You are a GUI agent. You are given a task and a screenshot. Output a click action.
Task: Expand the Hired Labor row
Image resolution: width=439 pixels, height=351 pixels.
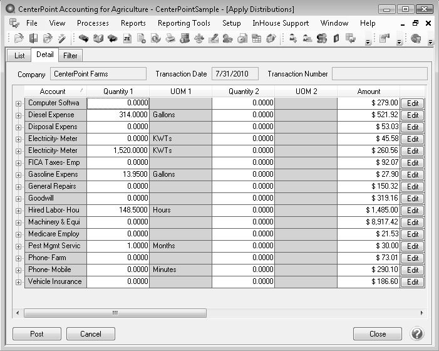18,211
